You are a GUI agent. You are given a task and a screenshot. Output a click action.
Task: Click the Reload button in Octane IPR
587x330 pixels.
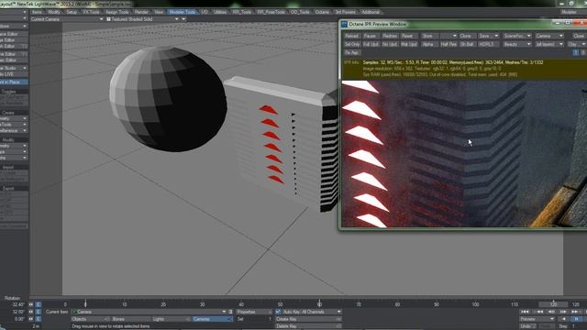coord(351,36)
